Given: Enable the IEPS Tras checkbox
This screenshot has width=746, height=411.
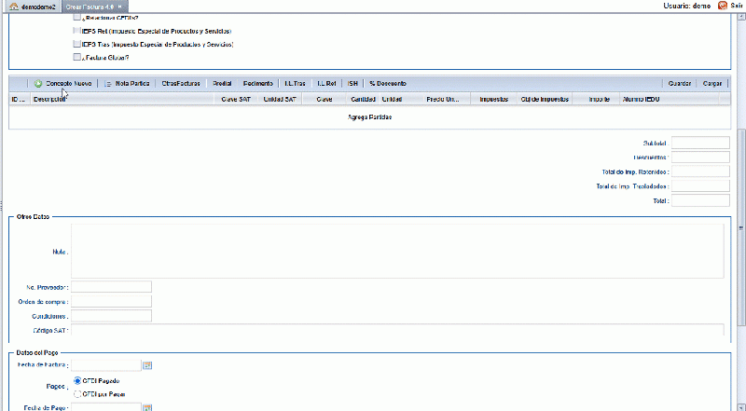Looking at the screenshot, I should click(x=77, y=44).
